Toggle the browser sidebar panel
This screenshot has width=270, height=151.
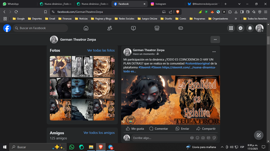242,12
